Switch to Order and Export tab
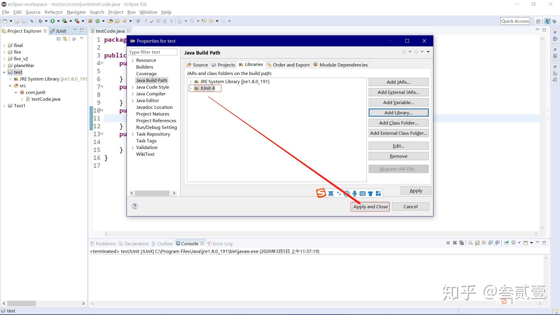The height and width of the screenshot is (315, 560). point(288,65)
